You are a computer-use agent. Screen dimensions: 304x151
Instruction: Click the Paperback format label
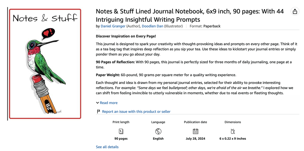tap(212, 26)
